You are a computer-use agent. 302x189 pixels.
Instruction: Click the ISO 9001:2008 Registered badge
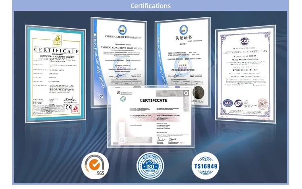point(151,167)
